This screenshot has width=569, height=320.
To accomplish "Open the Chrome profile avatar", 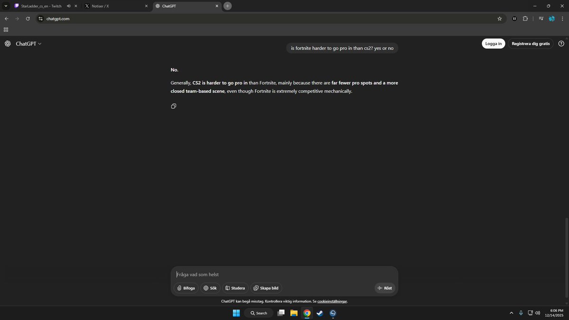I will (551, 18).
